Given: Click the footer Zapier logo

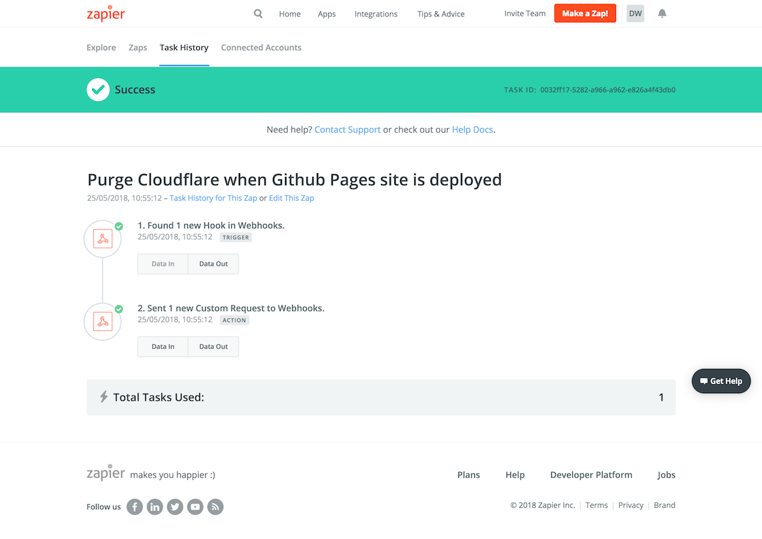Looking at the screenshot, I should point(105,472).
